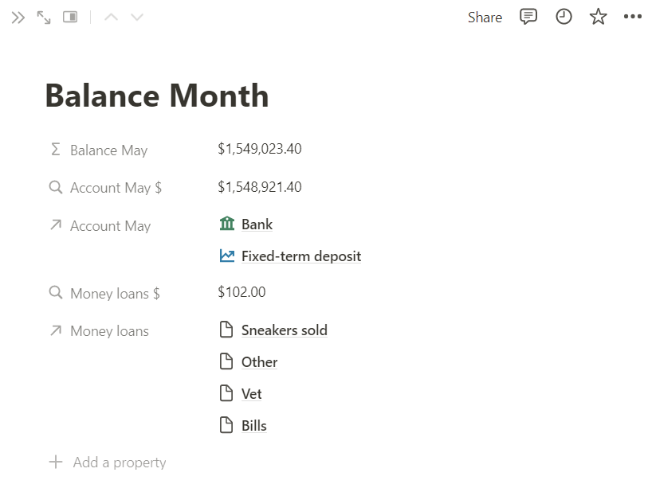Switch the peek view mode icon
Screen dimensions: 648x488
[x=70, y=17]
